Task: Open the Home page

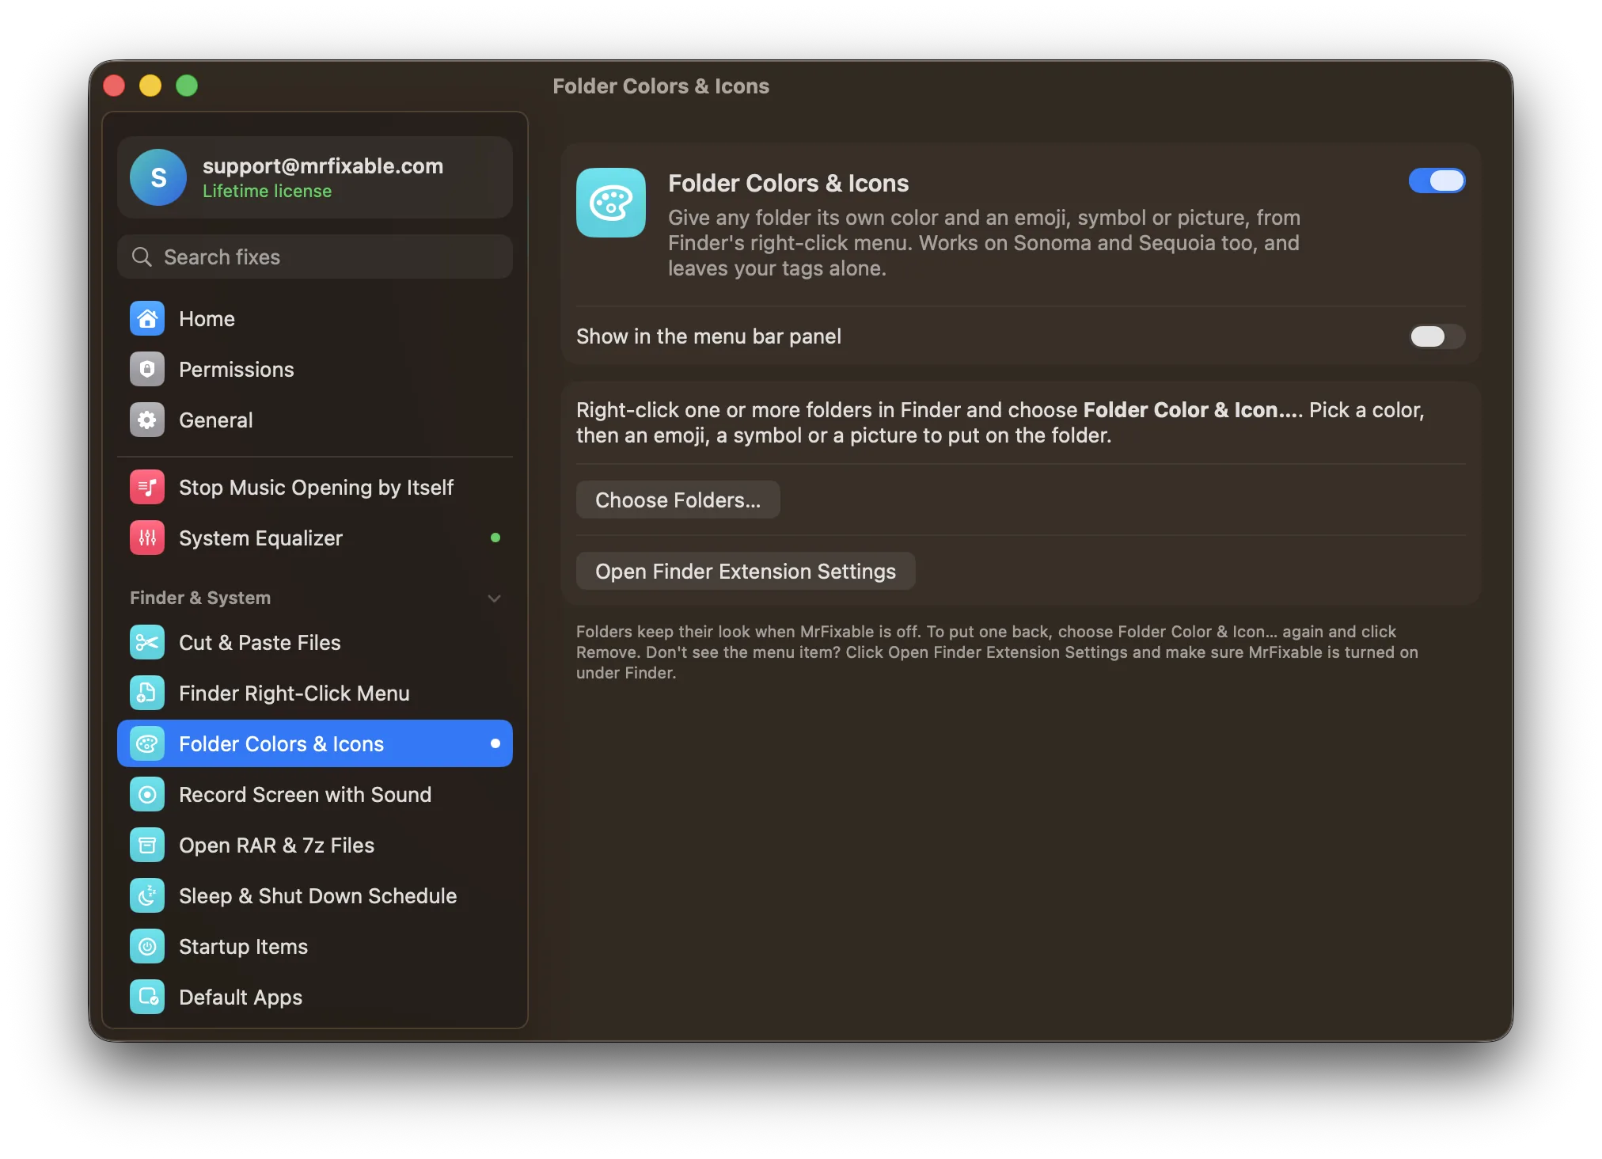Action: click(x=315, y=319)
